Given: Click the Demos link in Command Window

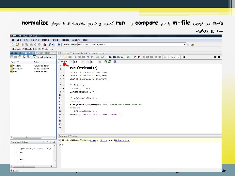Looking at the screenshot, I should point(103,140).
